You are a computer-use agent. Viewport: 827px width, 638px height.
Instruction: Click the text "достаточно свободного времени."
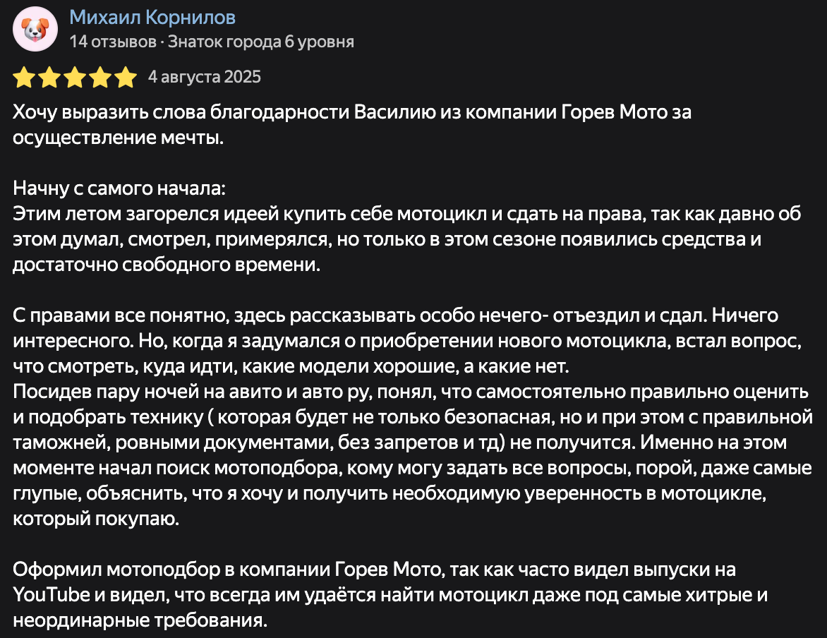click(x=166, y=265)
